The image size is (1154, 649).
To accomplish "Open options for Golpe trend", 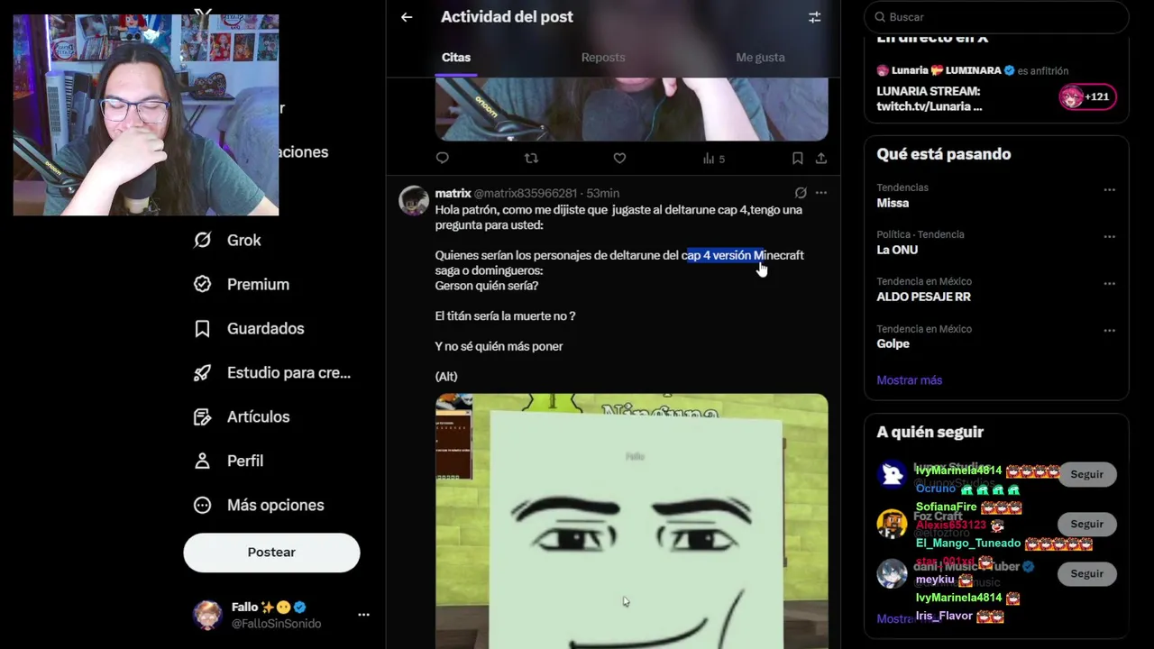I will (1109, 330).
